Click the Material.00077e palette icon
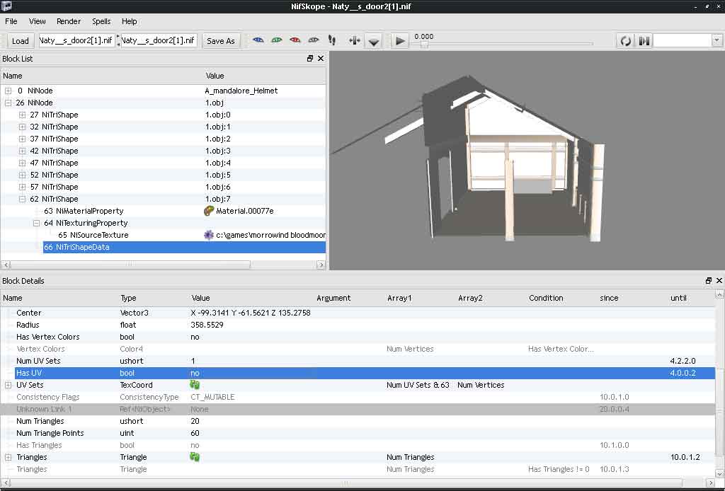The width and height of the screenshot is (725, 491). click(209, 211)
